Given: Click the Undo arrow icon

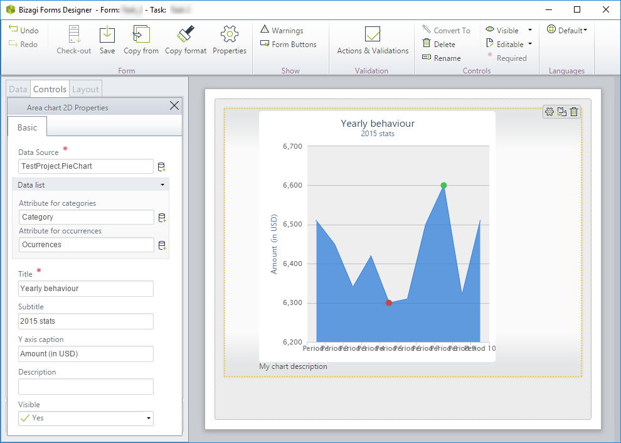Looking at the screenshot, I should click(x=13, y=29).
